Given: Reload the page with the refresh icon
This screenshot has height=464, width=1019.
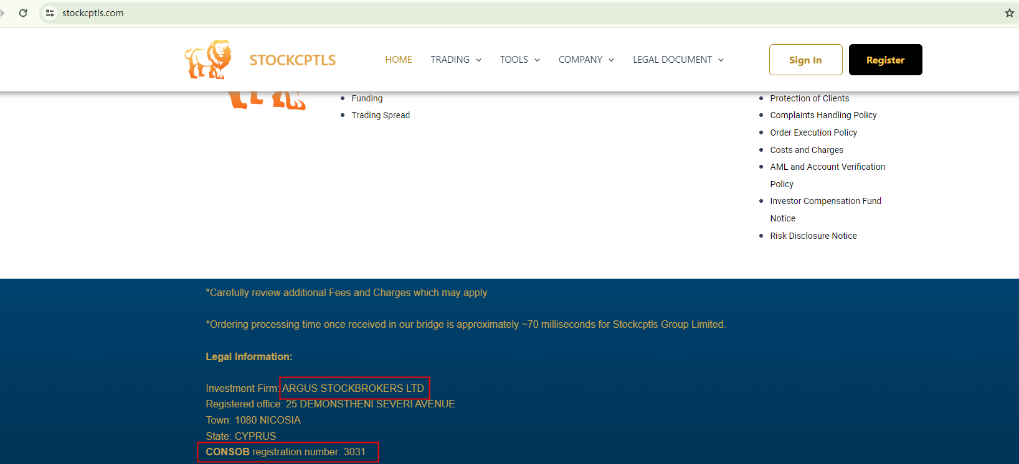Looking at the screenshot, I should coord(23,13).
